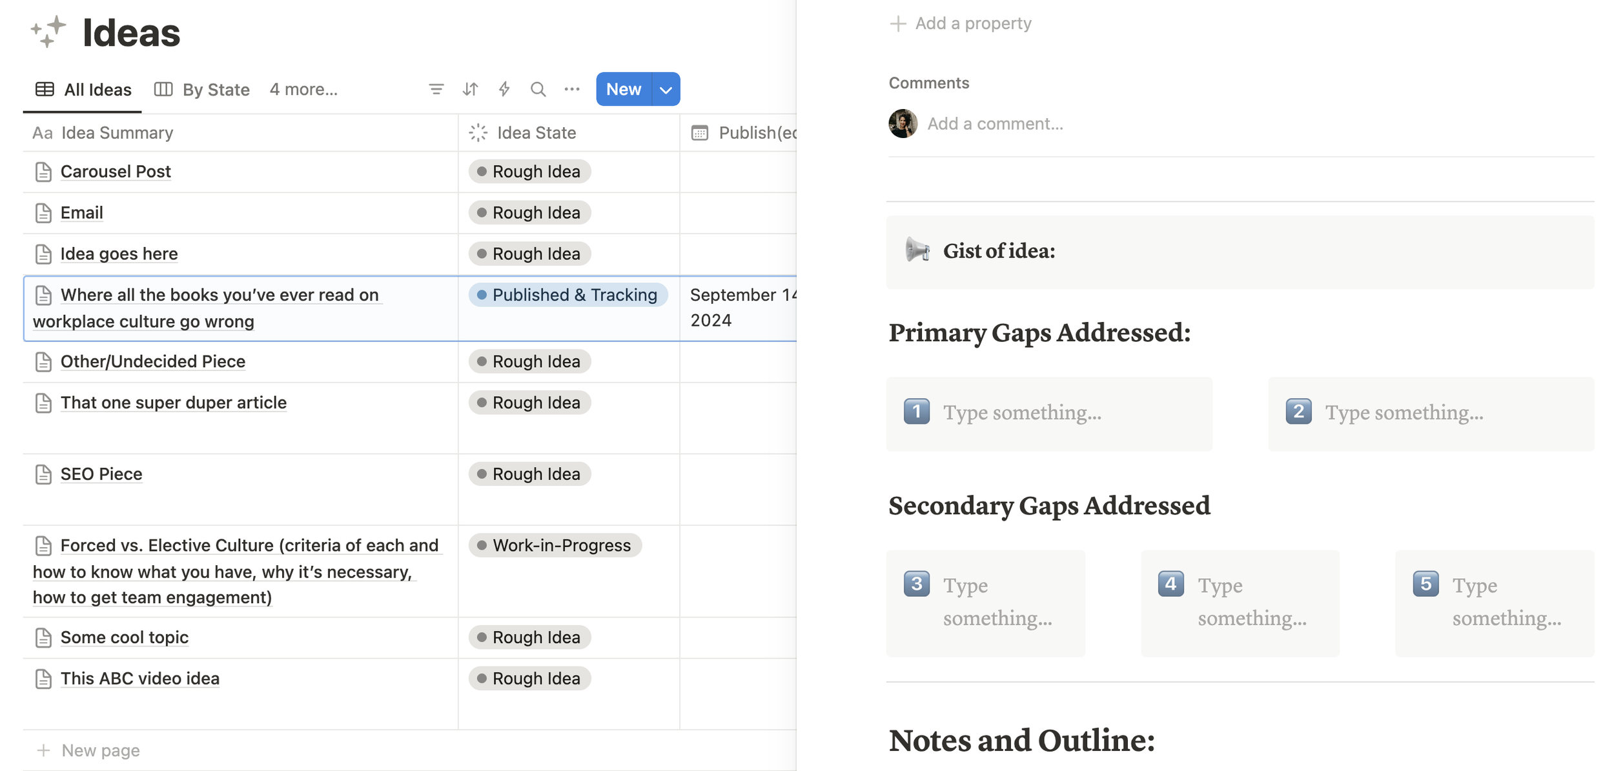The height and width of the screenshot is (771, 1614).
Task: Click the plus icon for Add a property
Action: click(x=897, y=23)
